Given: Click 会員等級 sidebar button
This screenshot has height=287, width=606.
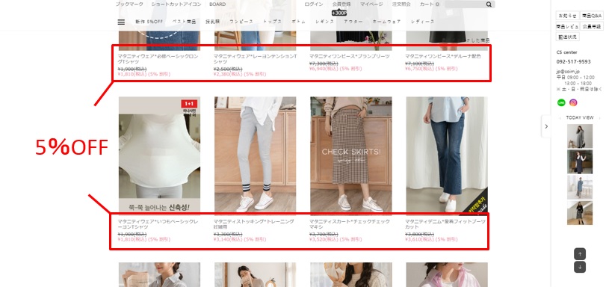Looking at the screenshot, I should pos(591,26).
